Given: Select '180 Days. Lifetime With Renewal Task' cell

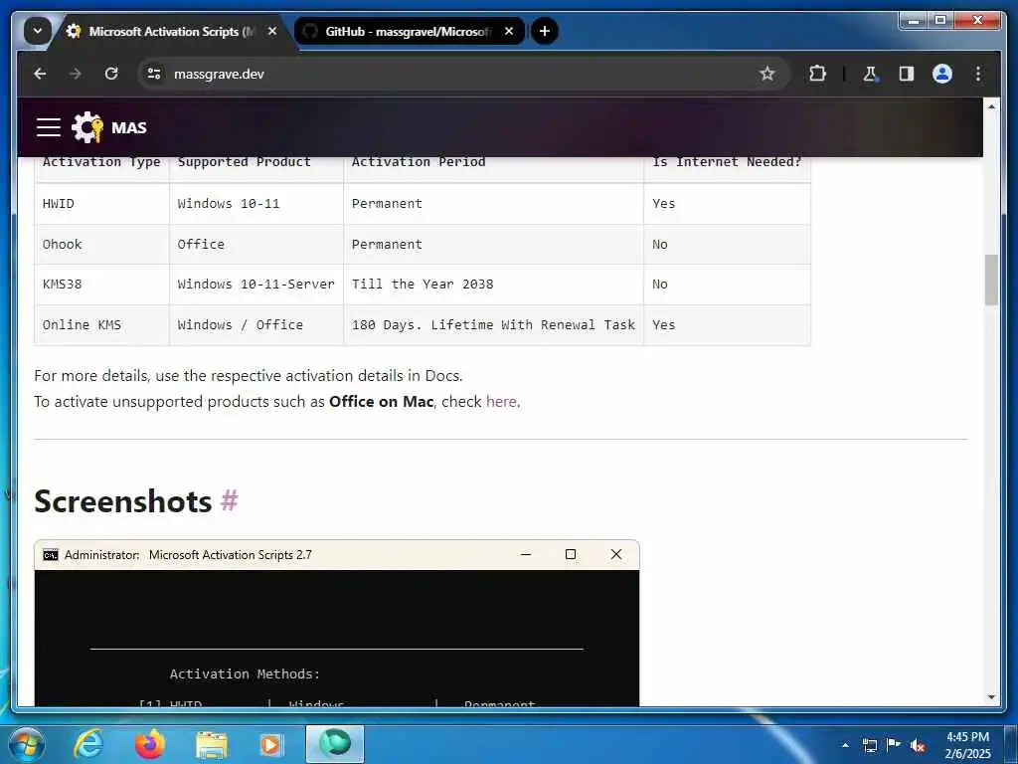Looking at the screenshot, I should pyautogui.click(x=493, y=325).
